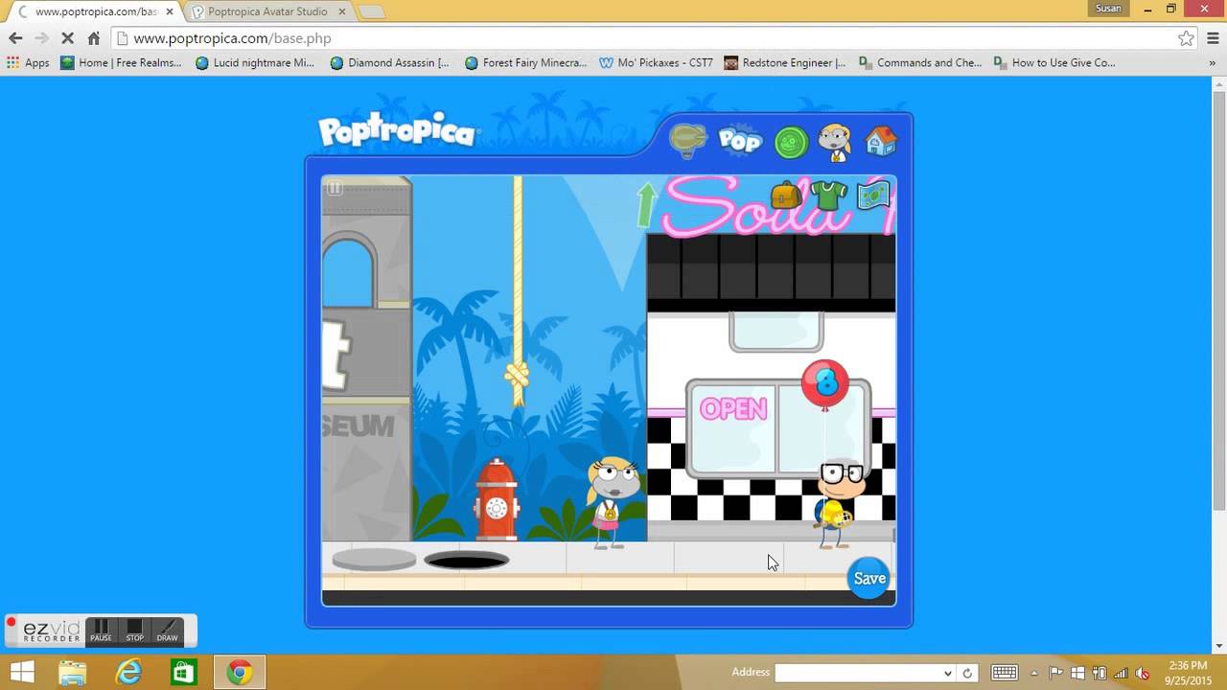The image size is (1227, 690).
Task: Open the avatar profile icon in the header
Action: point(835,143)
